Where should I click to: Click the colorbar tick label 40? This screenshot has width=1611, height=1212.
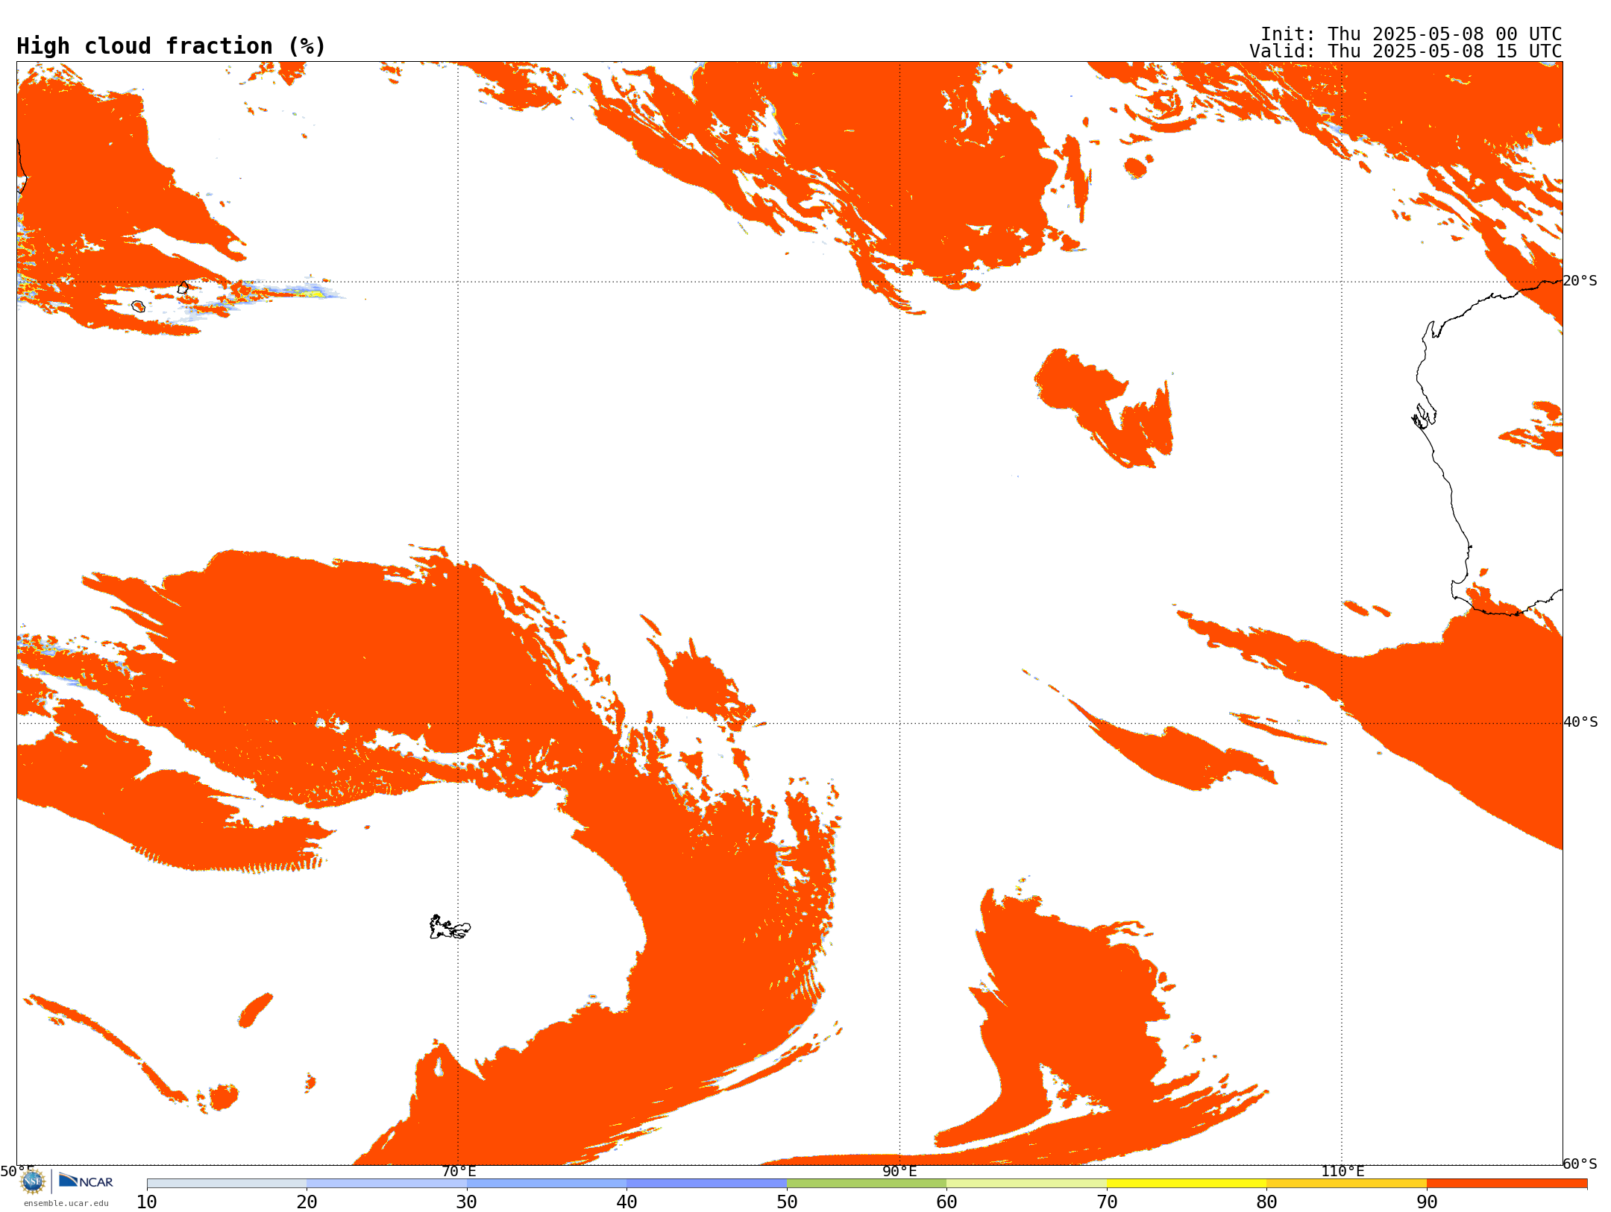point(626,1202)
